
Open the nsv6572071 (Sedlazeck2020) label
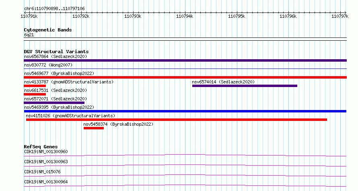pos(56,99)
